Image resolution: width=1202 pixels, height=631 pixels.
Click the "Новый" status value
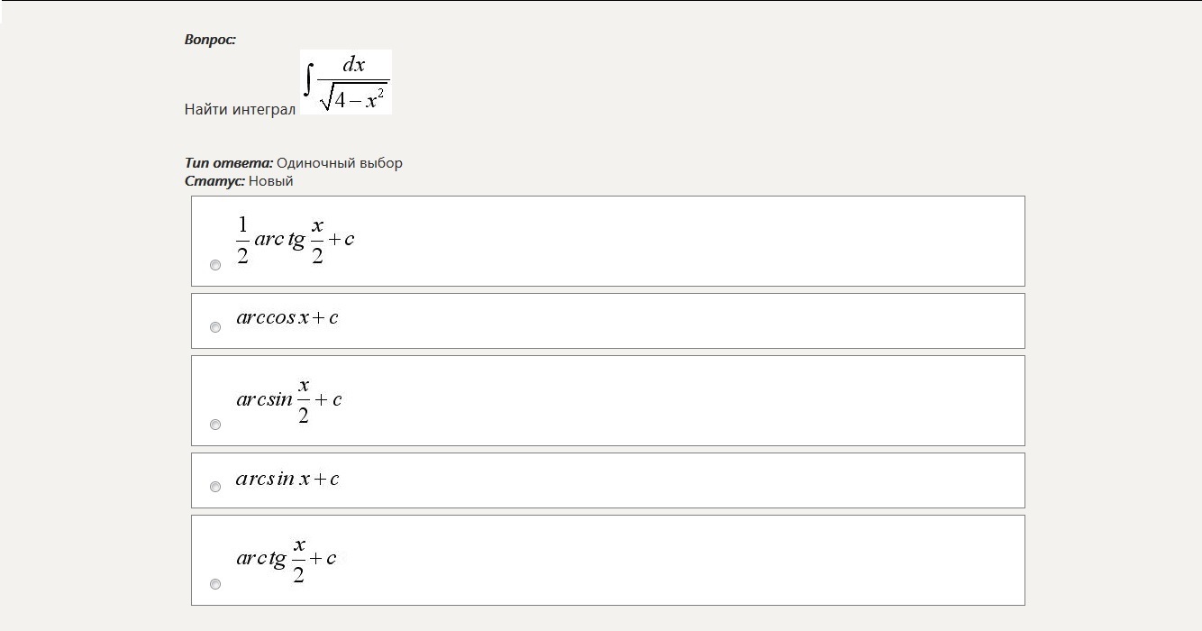[x=271, y=181]
